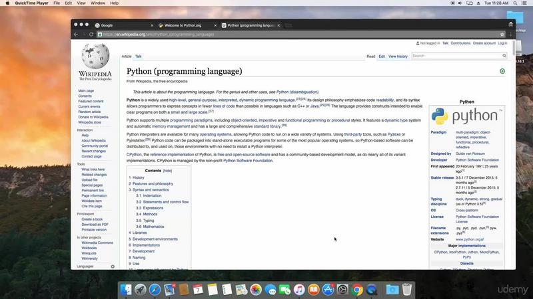533x299 pixels.
Task: Open Finder from the dock
Action: click(126, 290)
